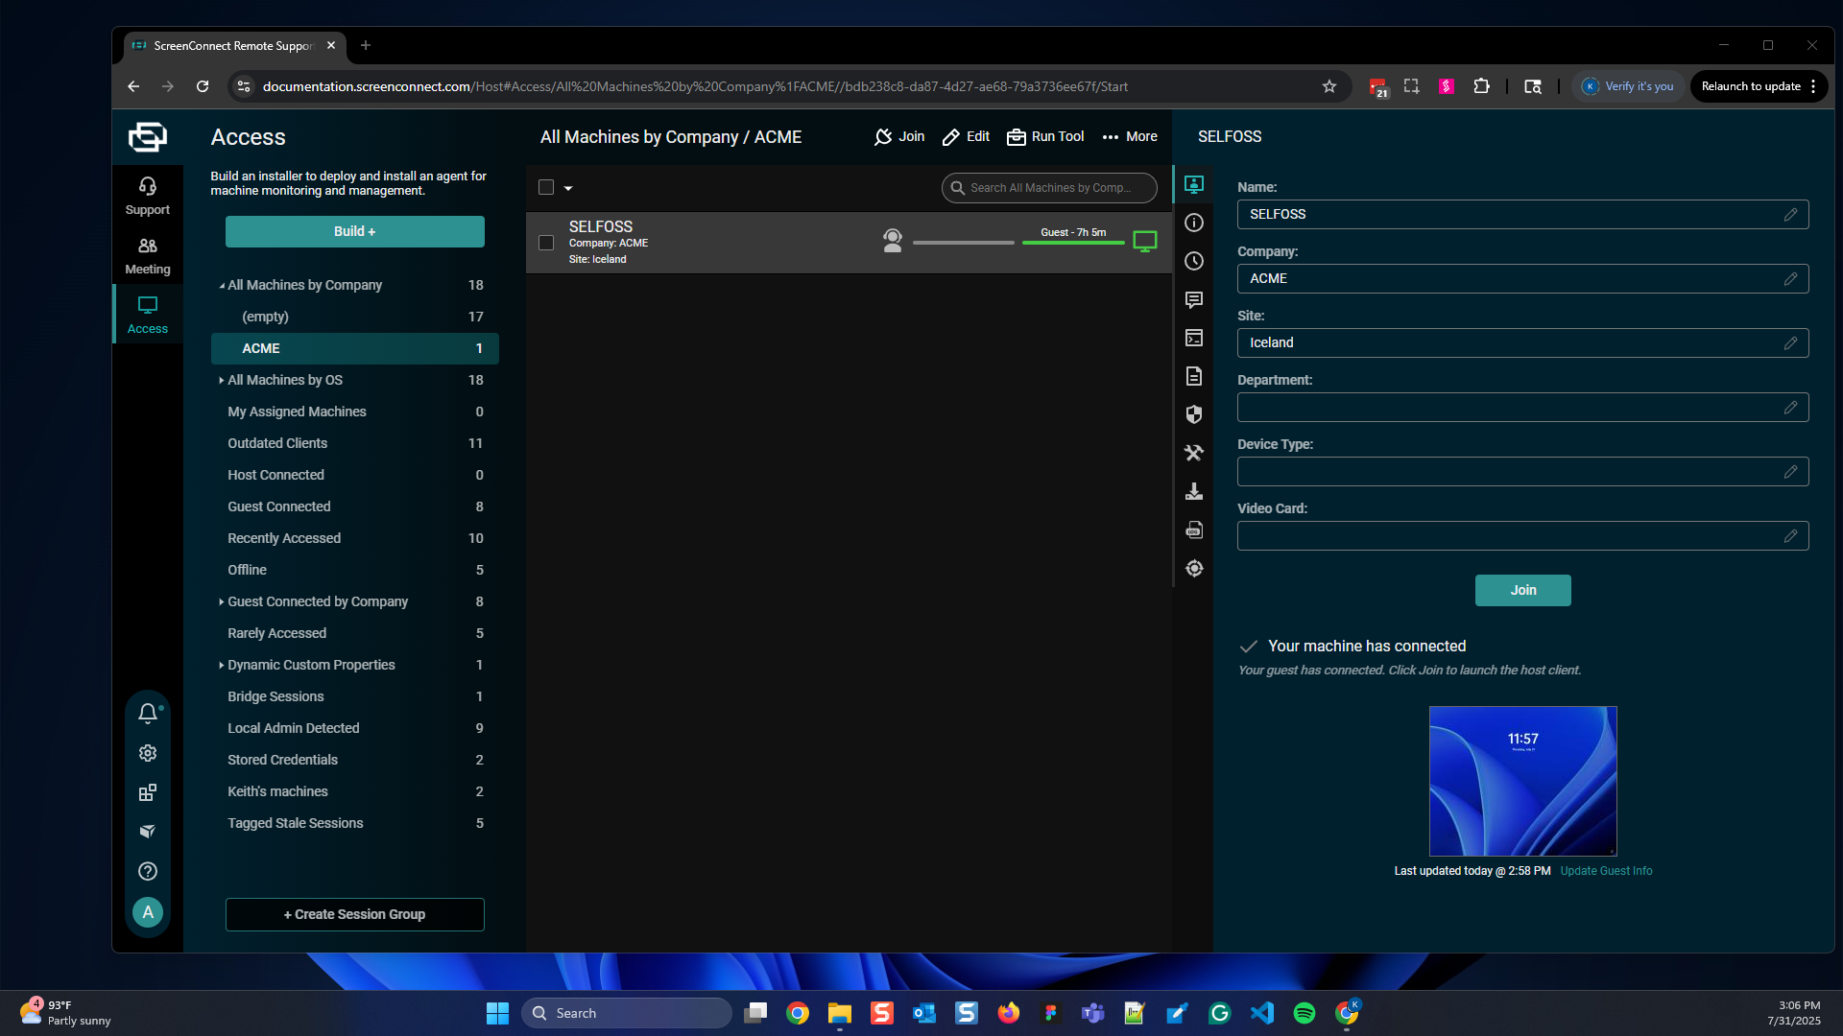Click the guest connection status bar

1072,243
